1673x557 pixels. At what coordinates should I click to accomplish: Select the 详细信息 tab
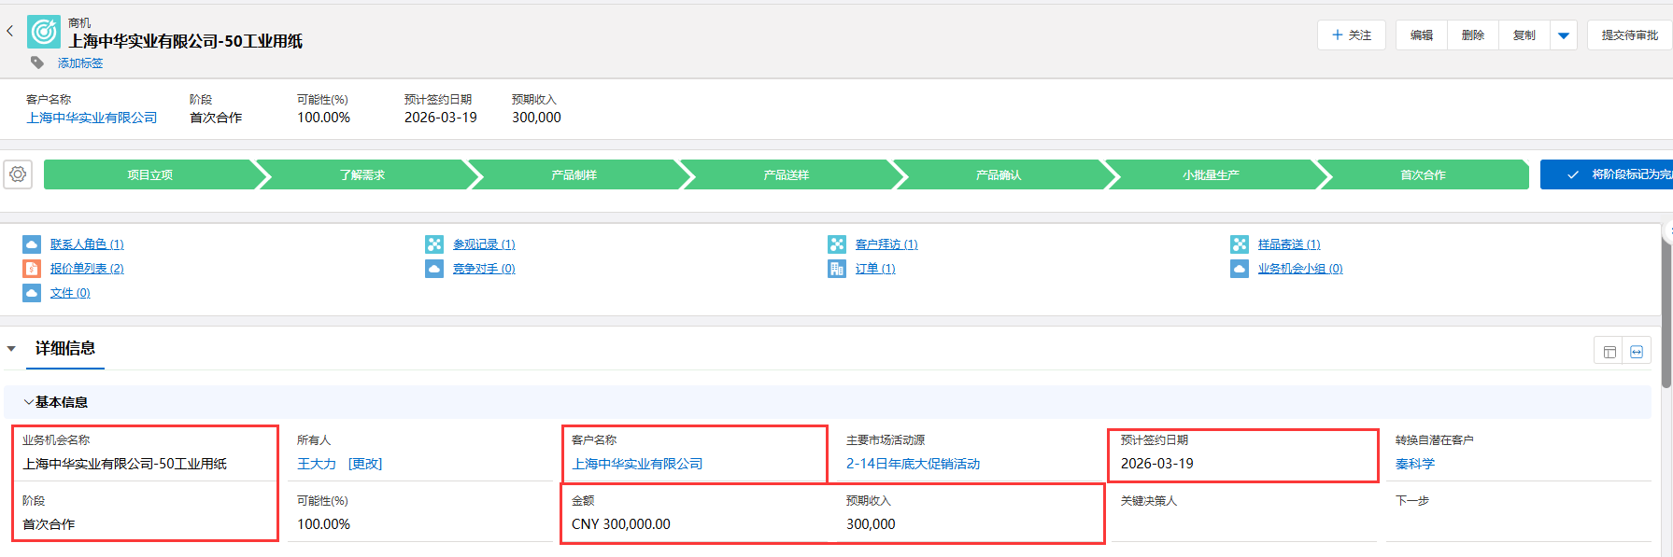65,349
